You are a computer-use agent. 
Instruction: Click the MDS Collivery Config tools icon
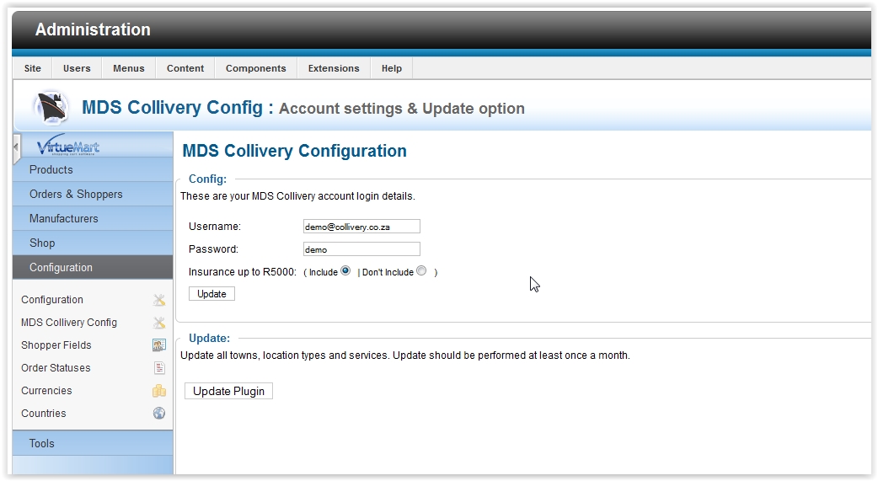point(159,323)
